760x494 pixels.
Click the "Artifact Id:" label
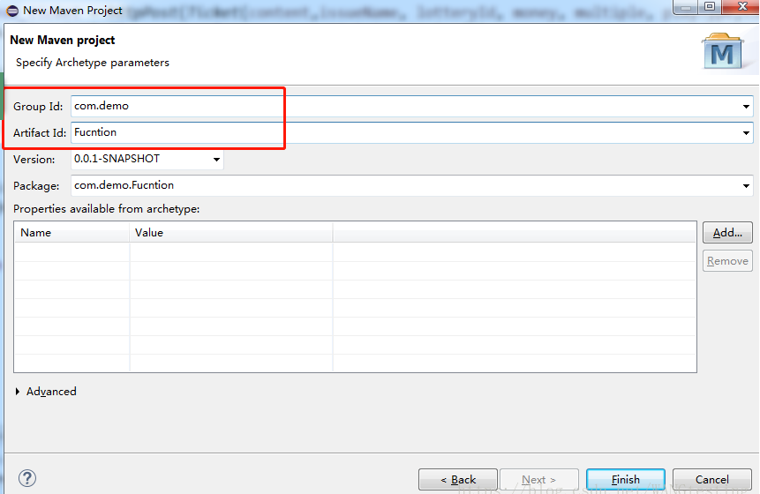point(39,132)
